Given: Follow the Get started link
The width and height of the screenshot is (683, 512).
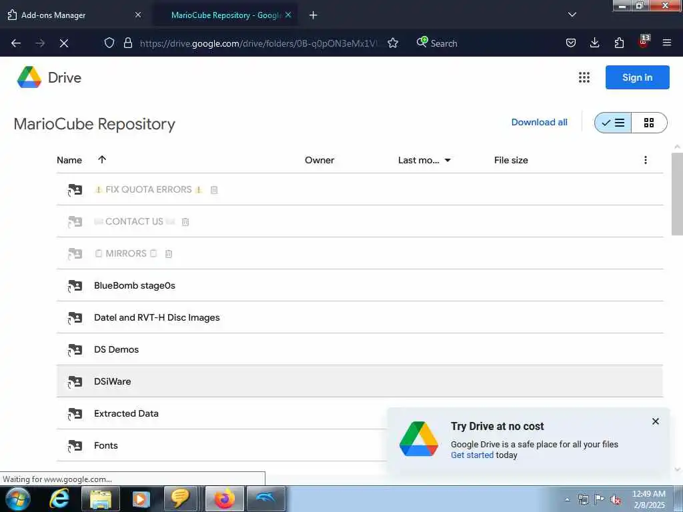Looking at the screenshot, I should point(472,455).
